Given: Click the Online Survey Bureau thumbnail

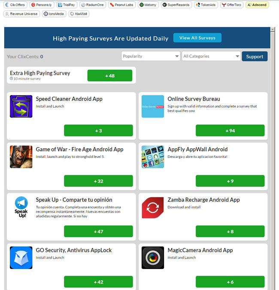Looking at the screenshot, I should click(x=153, y=106).
